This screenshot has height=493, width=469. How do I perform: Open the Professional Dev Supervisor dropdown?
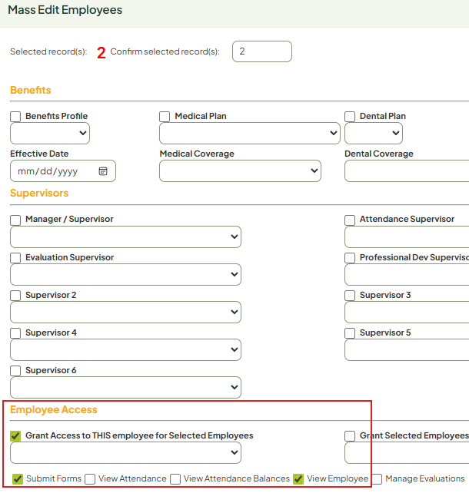coord(407,274)
